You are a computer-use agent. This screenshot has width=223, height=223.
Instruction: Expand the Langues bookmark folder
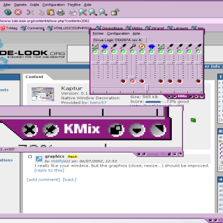coord(178,28)
